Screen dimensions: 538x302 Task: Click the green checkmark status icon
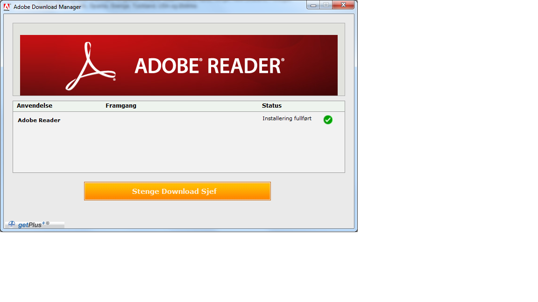328,119
